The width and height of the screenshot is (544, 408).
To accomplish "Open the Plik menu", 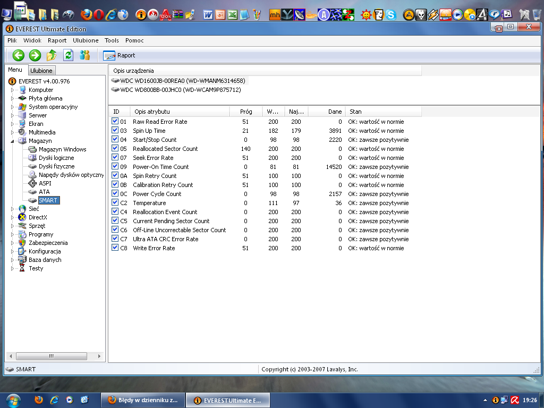I will click(x=12, y=40).
